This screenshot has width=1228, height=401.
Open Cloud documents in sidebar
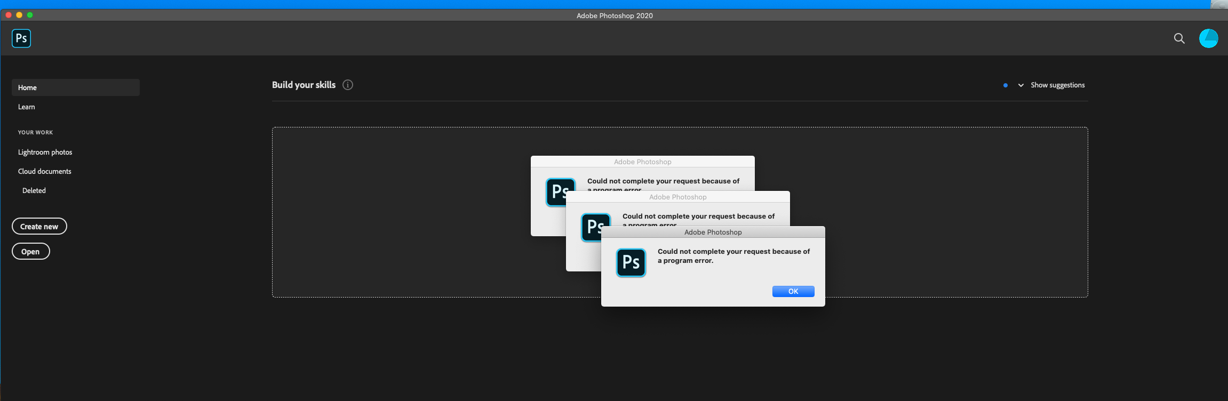tap(45, 171)
